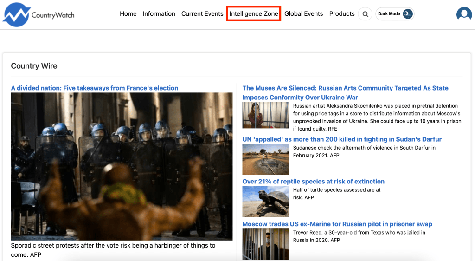Open the Products menu
Screen dimensions: 475x261
pyautogui.click(x=342, y=13)
